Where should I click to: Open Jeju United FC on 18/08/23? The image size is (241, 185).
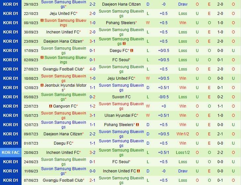click(121, 78)
